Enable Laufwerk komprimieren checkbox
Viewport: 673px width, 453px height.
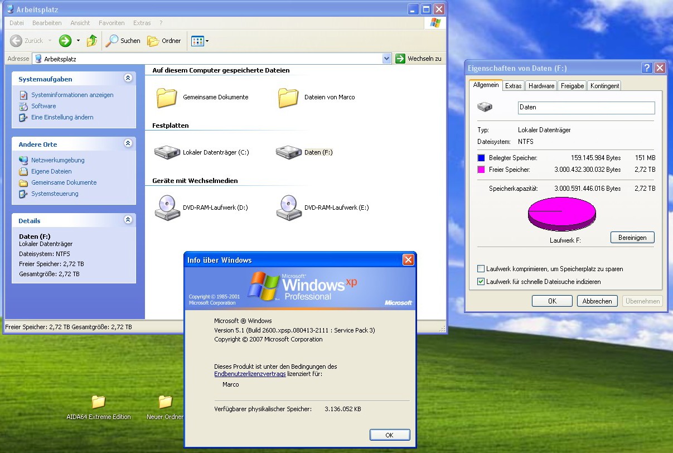(x=481, y=269)
